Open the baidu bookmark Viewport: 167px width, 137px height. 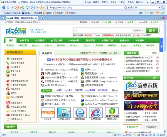pyautogui.click(x=26, y=13)
